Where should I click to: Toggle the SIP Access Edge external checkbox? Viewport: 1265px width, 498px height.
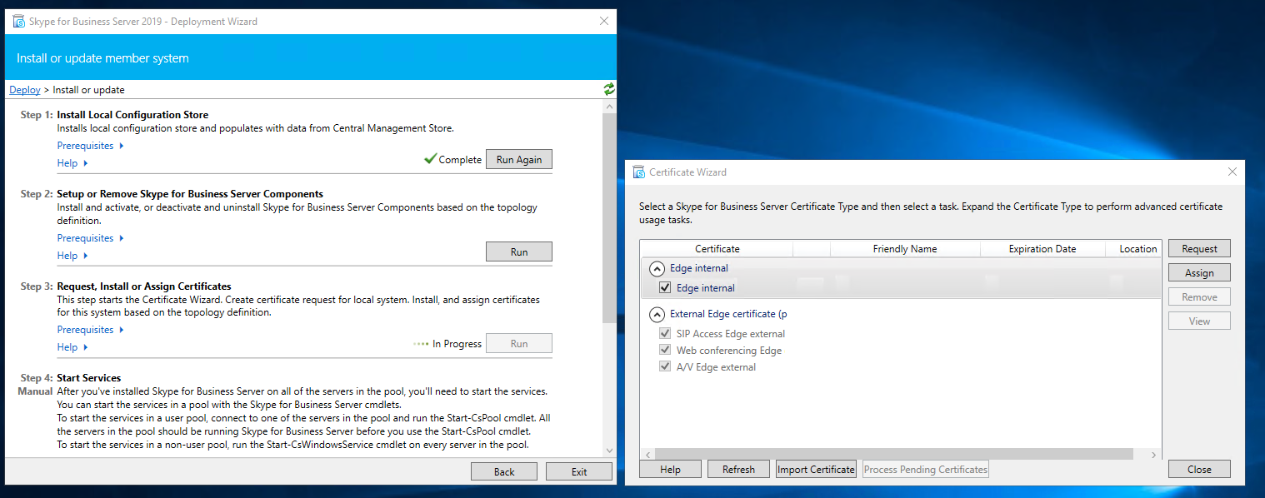pyautogui.click(x=665, y=334)
